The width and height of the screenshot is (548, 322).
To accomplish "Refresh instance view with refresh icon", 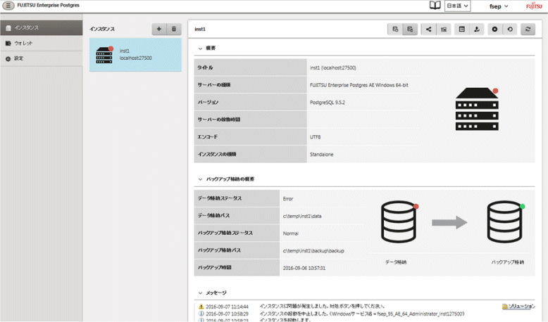I will click(528, 30).
